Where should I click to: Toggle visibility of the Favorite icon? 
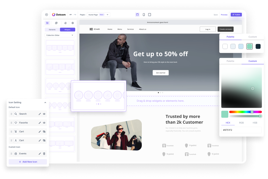(44, 123)
